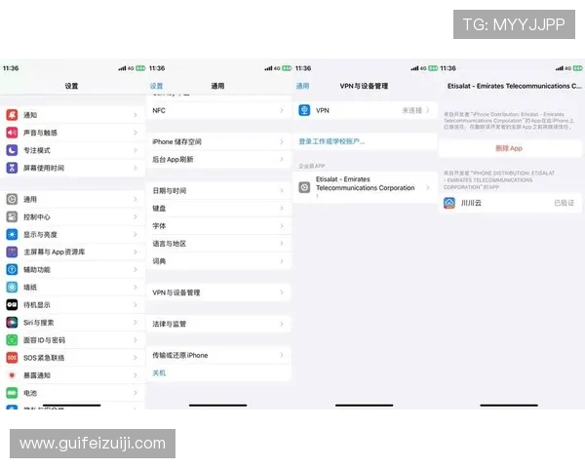Tap the 通用 gear icon
The width and height of the screenshot is (585, 468).
point(12,199)
